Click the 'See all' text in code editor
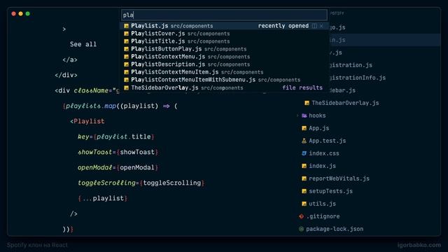 tap(83, 44)
